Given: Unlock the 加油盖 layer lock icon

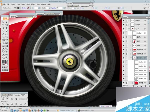Looking at the screenshot, I should pyautogui.click(x=126, y=83).
